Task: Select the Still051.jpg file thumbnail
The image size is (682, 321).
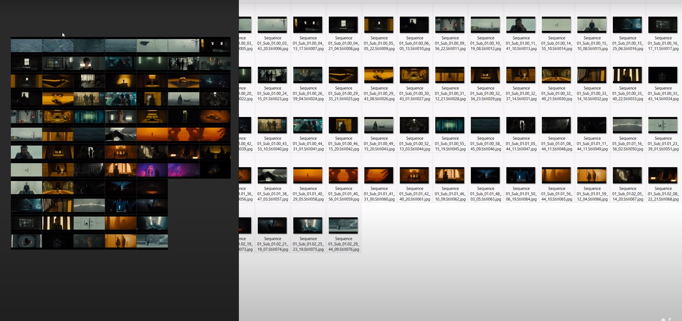Action: coord(663,125)
